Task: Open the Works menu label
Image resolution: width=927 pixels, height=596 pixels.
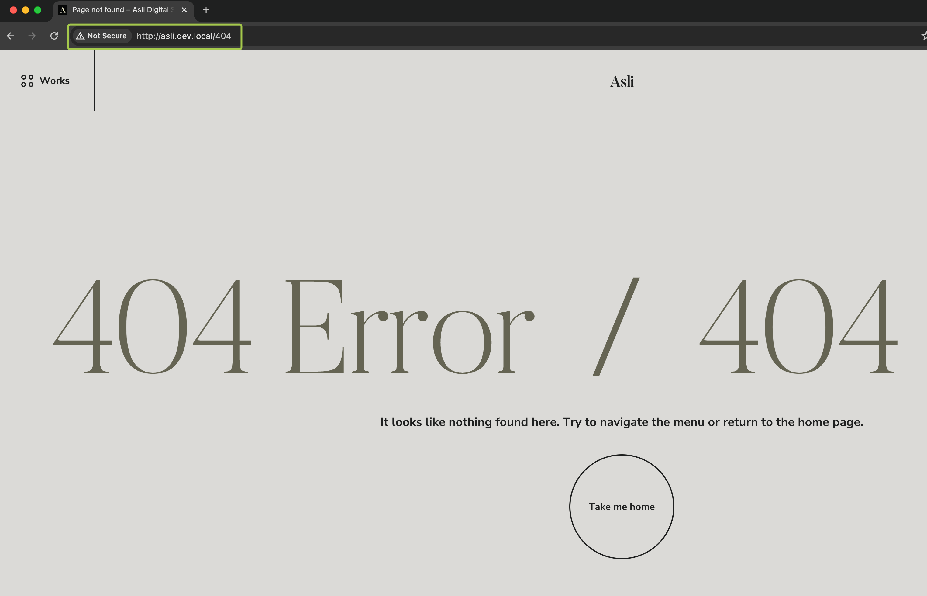Action: [54, 81]
